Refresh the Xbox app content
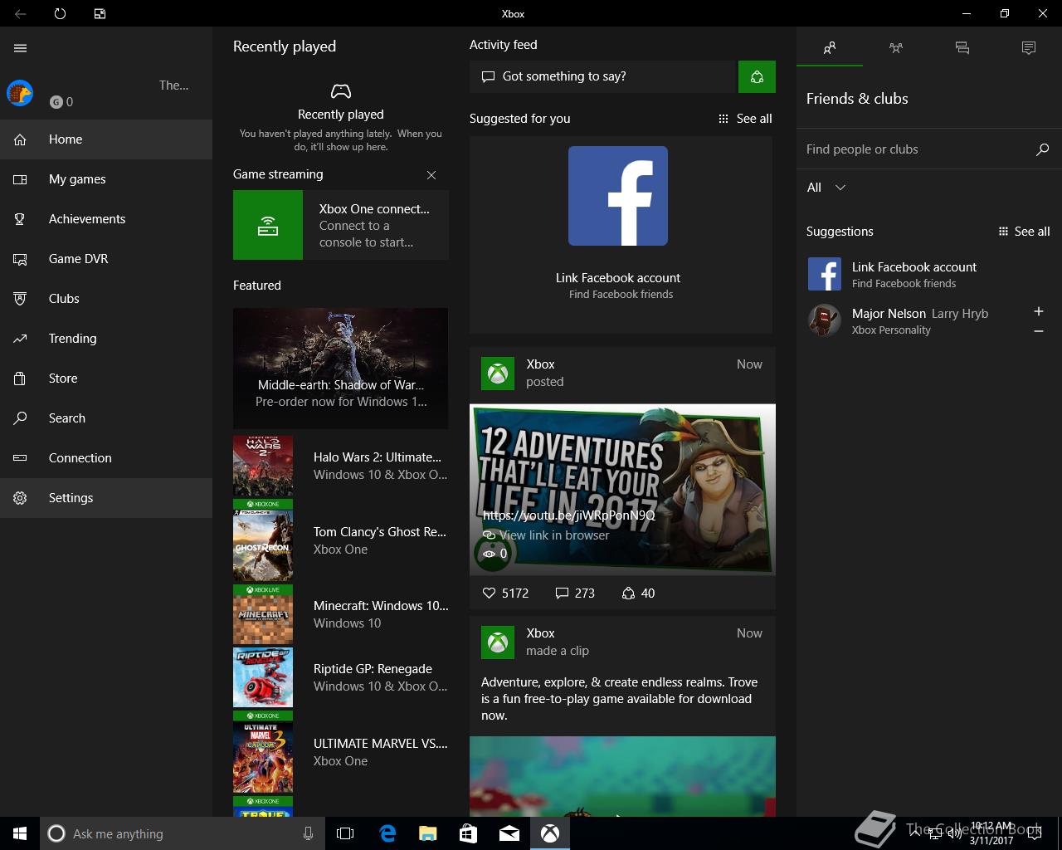The image size is (1062, 850). pyautogui.click(x=60, y=13)
